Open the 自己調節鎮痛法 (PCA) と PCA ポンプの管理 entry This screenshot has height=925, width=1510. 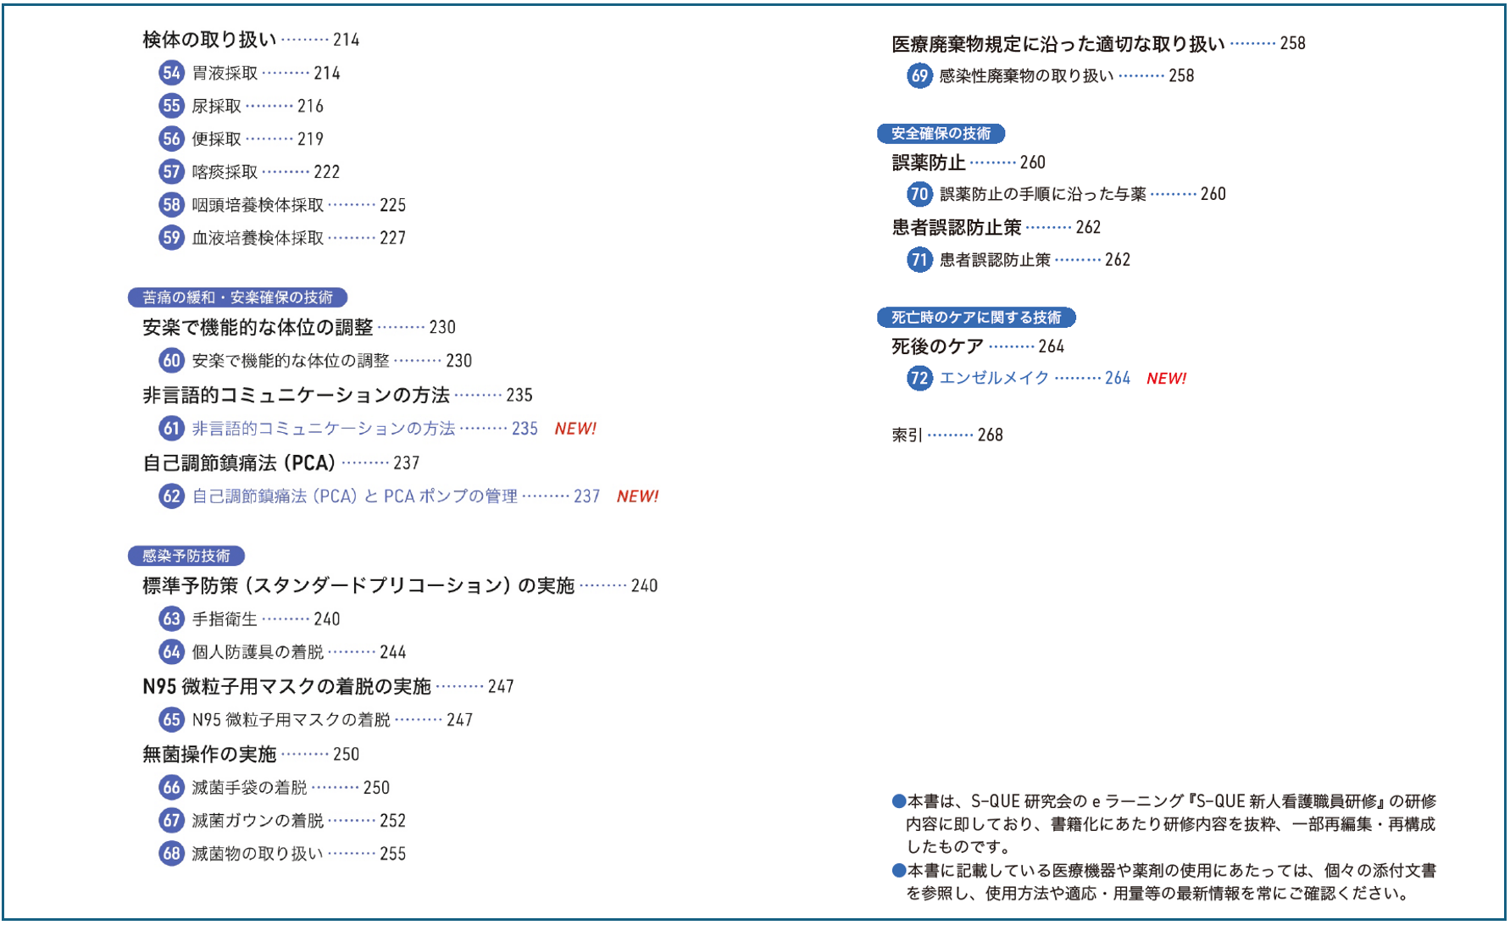[x=354, y=496]
